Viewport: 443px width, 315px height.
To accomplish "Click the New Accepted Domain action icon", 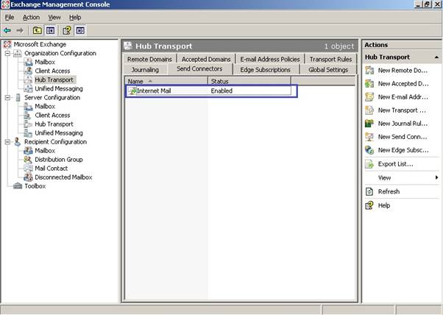I will (x=369, y=84).
